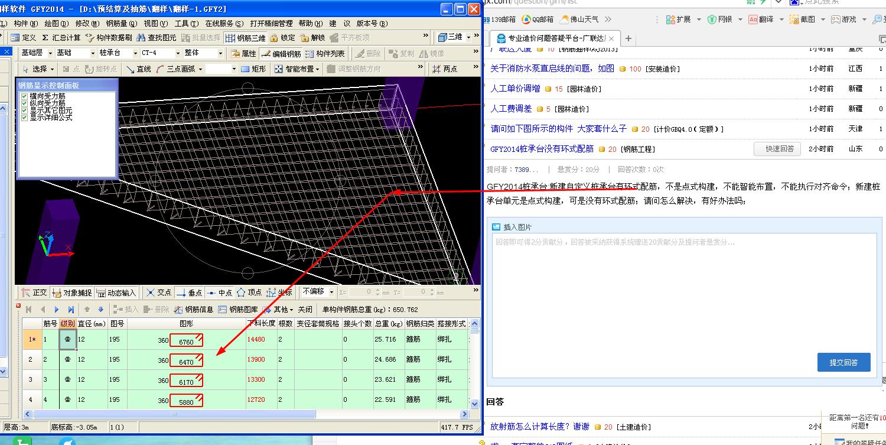Toggle 坐标 coordinate snap
The height and width of the screenshot is (445, 886).
(279, 293)
